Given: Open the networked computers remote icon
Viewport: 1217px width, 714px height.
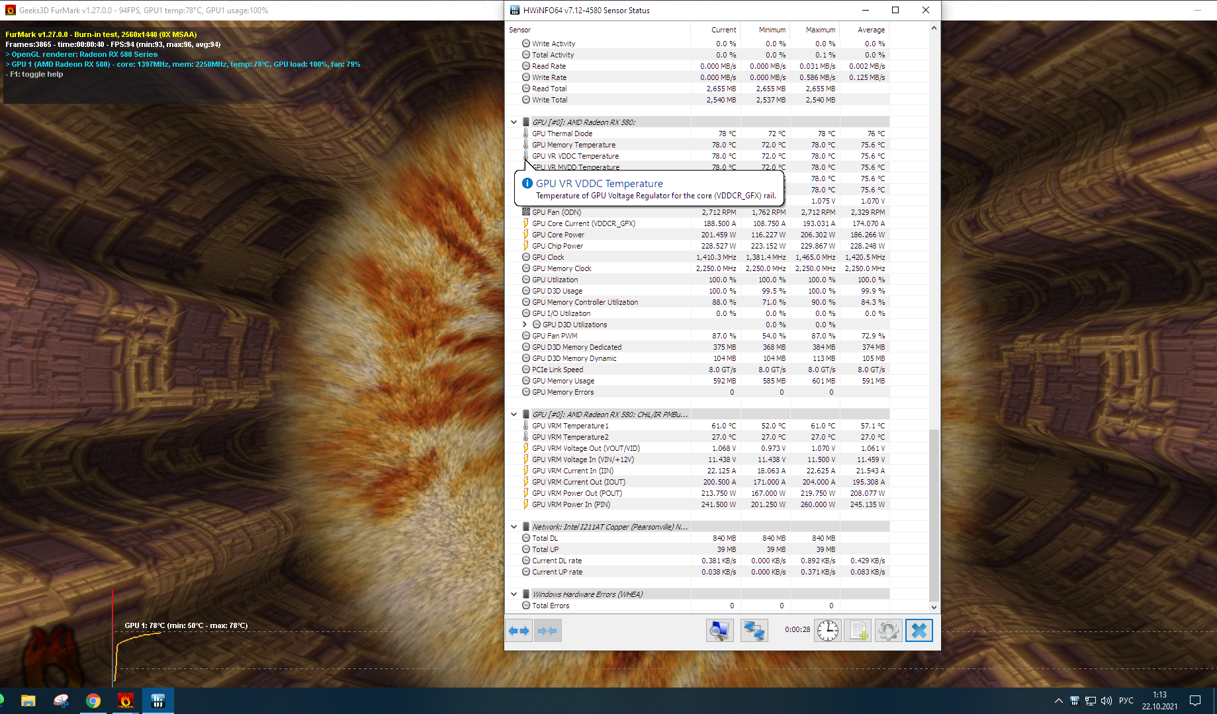Looking at the screenshot, I should (x=754, y=631).
